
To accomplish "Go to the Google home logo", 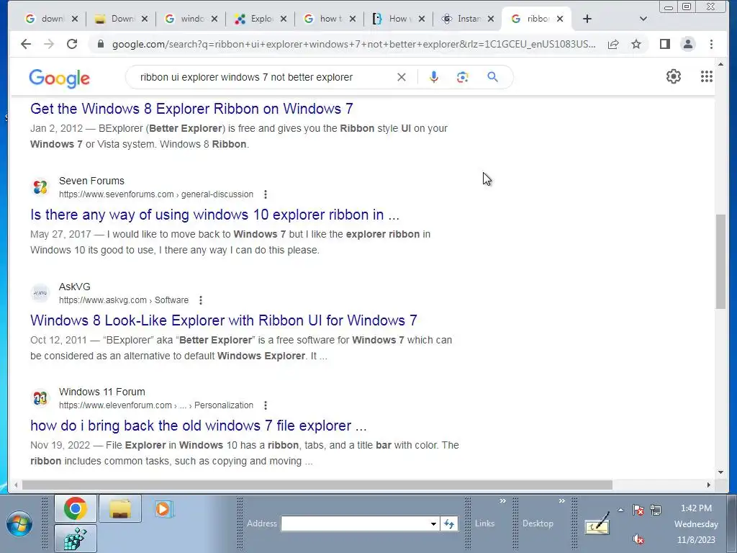I will pyautogui.click(x=59, y=78).
